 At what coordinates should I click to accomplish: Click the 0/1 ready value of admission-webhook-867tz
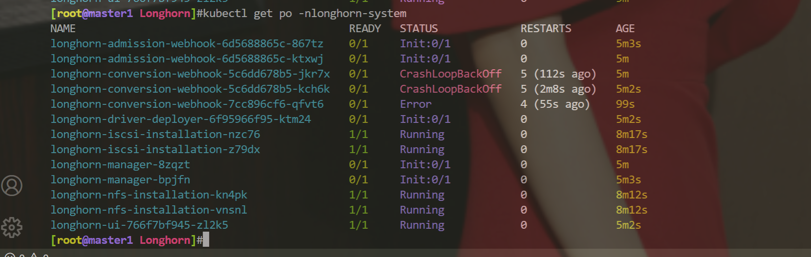pyautogui.click(x=359, y=44)
